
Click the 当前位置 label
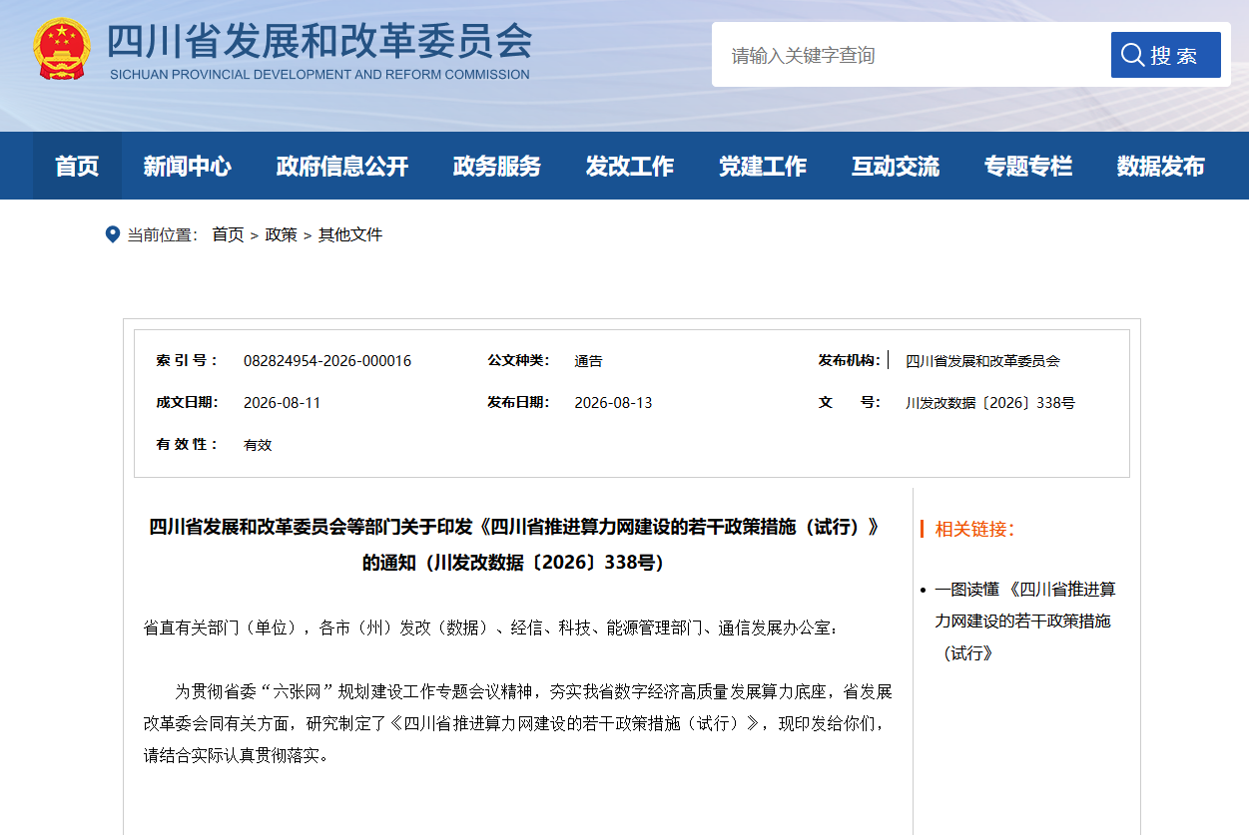point(163,234)
